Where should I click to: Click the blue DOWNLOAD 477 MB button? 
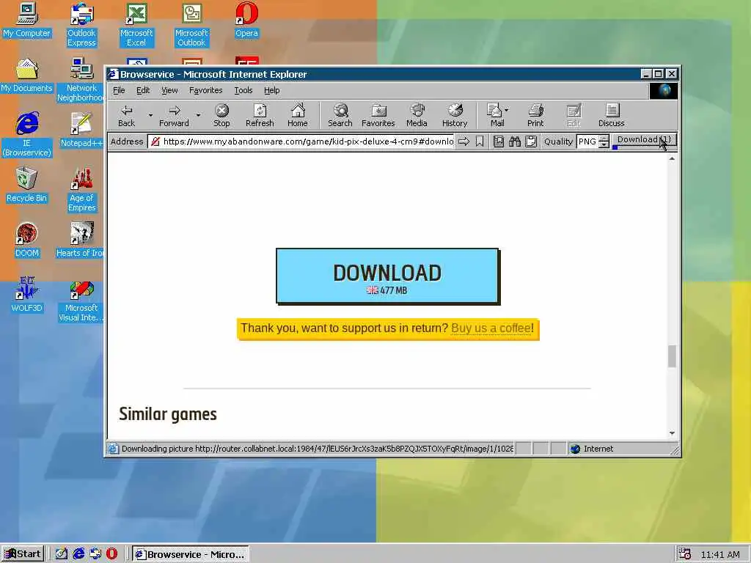point(388,276)
